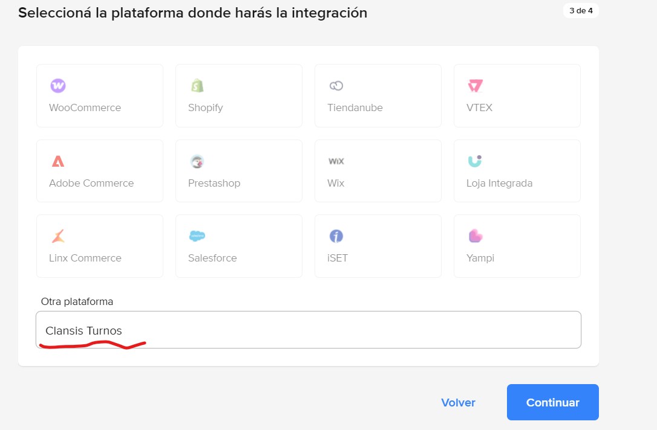Pick the Loja Integrada teal icon

(475, 161)
